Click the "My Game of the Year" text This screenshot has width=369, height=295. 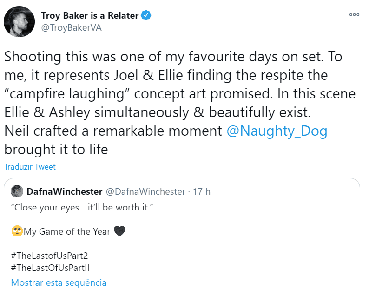[x=67, y=231]
